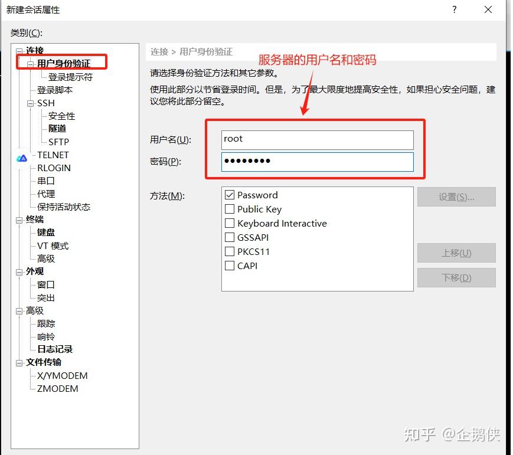
Task: Click the password input field
Action: (x=317, y=161)
